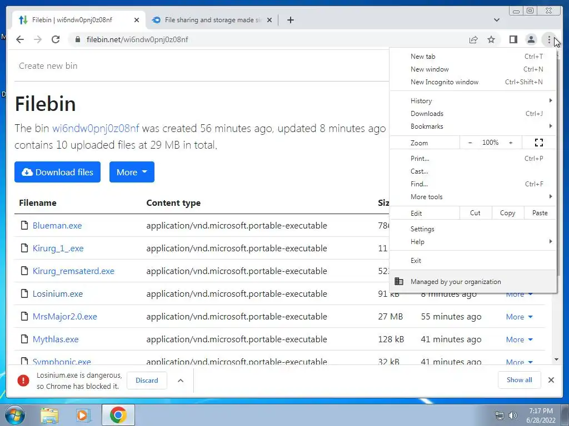Increase zoom with the plus button
Viewport: 569px width, 426px height.
tap(511, 143)
